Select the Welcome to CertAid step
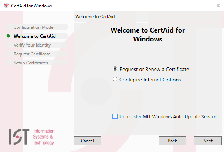This screenshot has width=224, height=152. (37, 36)
